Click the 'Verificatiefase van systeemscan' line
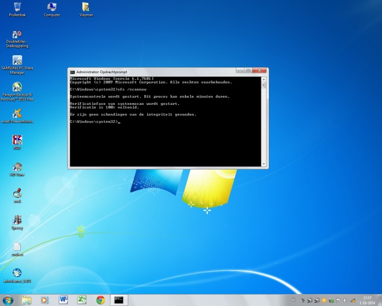The height and width of the screenshot is (306, 382). click(125, 104)
